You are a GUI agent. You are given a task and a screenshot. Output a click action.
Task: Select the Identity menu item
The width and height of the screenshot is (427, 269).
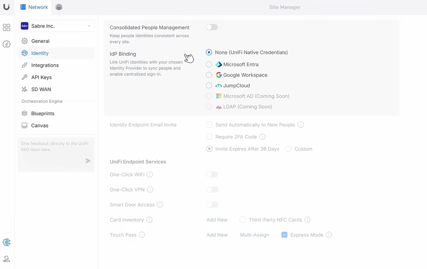[56, 53]
